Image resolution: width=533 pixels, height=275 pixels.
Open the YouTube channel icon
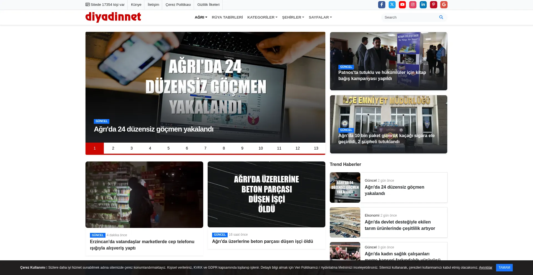[x=402, y=4]
